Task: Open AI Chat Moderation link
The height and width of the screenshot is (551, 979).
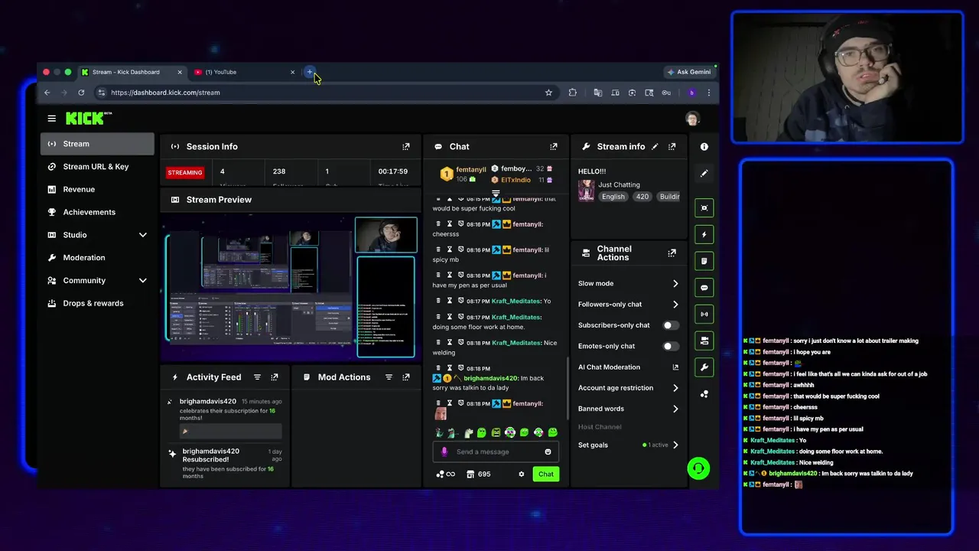Action: [x=628, y=367]
